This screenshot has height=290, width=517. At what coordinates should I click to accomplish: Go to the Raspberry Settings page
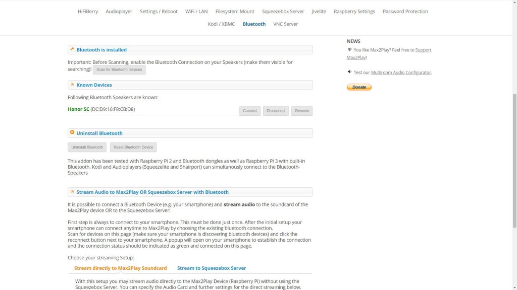(354, 11)
